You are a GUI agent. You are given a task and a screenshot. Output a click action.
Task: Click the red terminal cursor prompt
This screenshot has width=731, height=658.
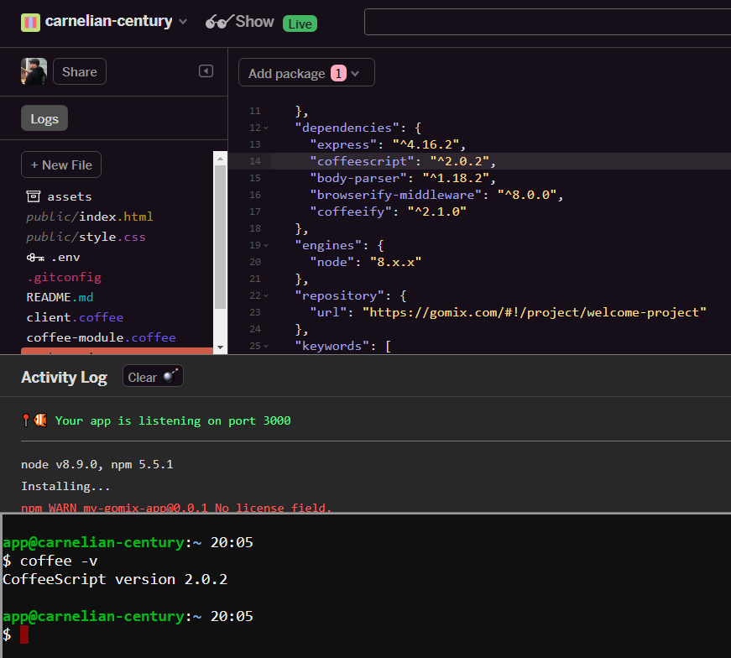(24, 634)
